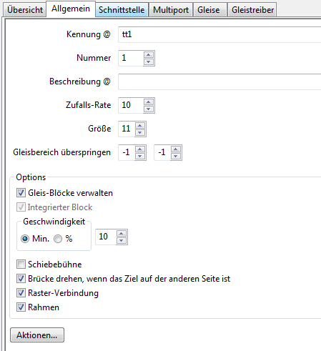Increase the Größe spinner value
Screen dimensions: 321x351
140,126
